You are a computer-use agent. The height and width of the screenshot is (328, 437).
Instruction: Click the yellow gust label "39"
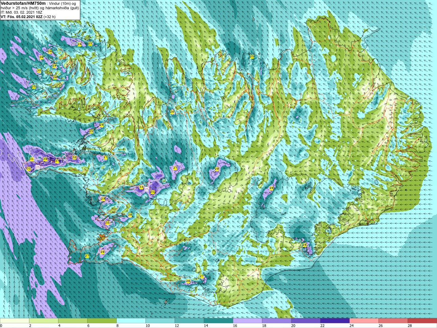coord(45,159)
